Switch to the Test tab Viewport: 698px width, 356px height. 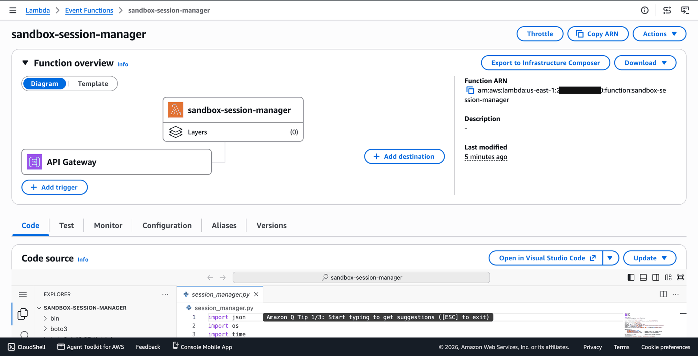67,225
